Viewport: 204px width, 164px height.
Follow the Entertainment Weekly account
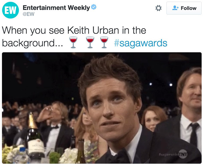[x=184, y=8]
